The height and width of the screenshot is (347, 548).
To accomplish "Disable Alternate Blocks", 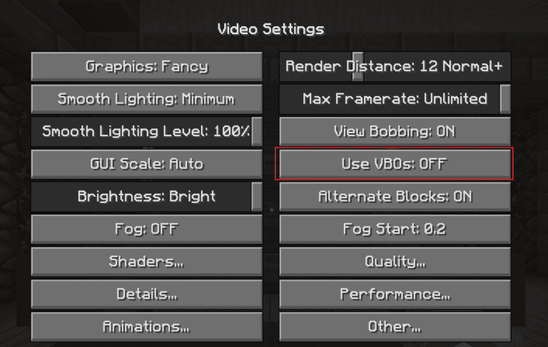I will coord(395,197).
